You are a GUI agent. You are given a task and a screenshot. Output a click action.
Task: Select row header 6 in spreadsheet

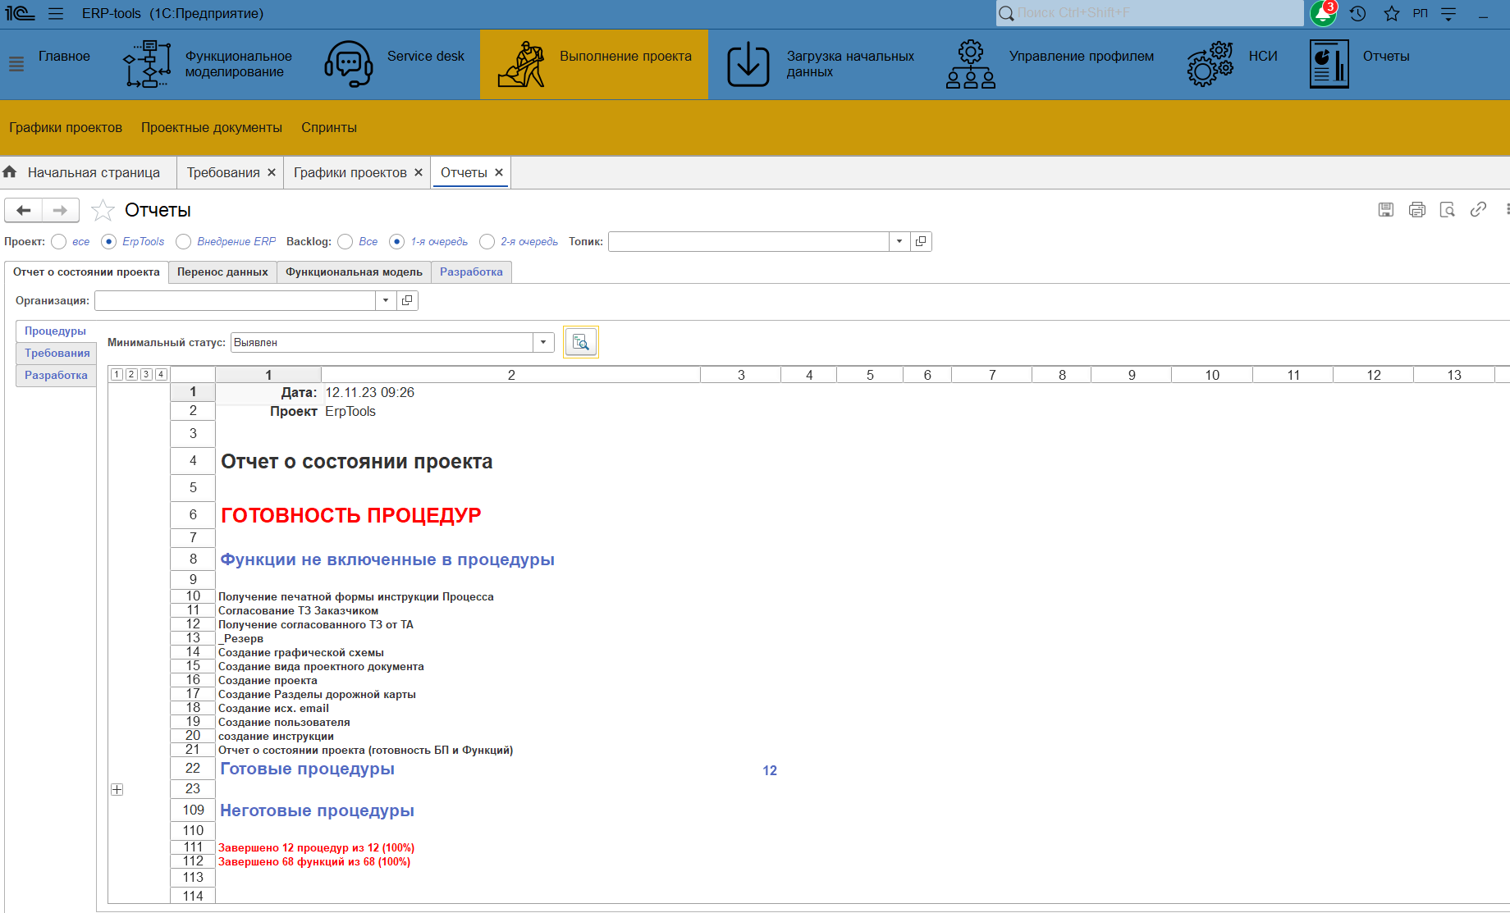193,514
